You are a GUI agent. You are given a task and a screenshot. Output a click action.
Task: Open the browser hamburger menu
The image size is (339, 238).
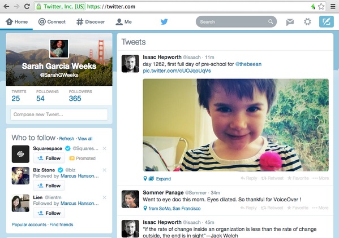(x=333, y=6)
